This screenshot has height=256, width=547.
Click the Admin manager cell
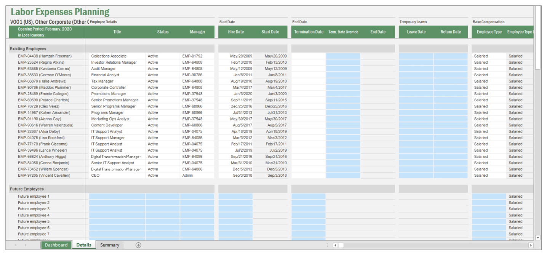pos(197,176)
